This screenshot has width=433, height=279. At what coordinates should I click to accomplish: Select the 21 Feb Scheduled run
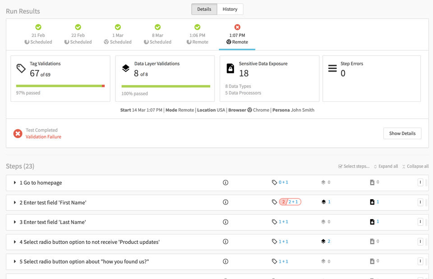point(38,35)
